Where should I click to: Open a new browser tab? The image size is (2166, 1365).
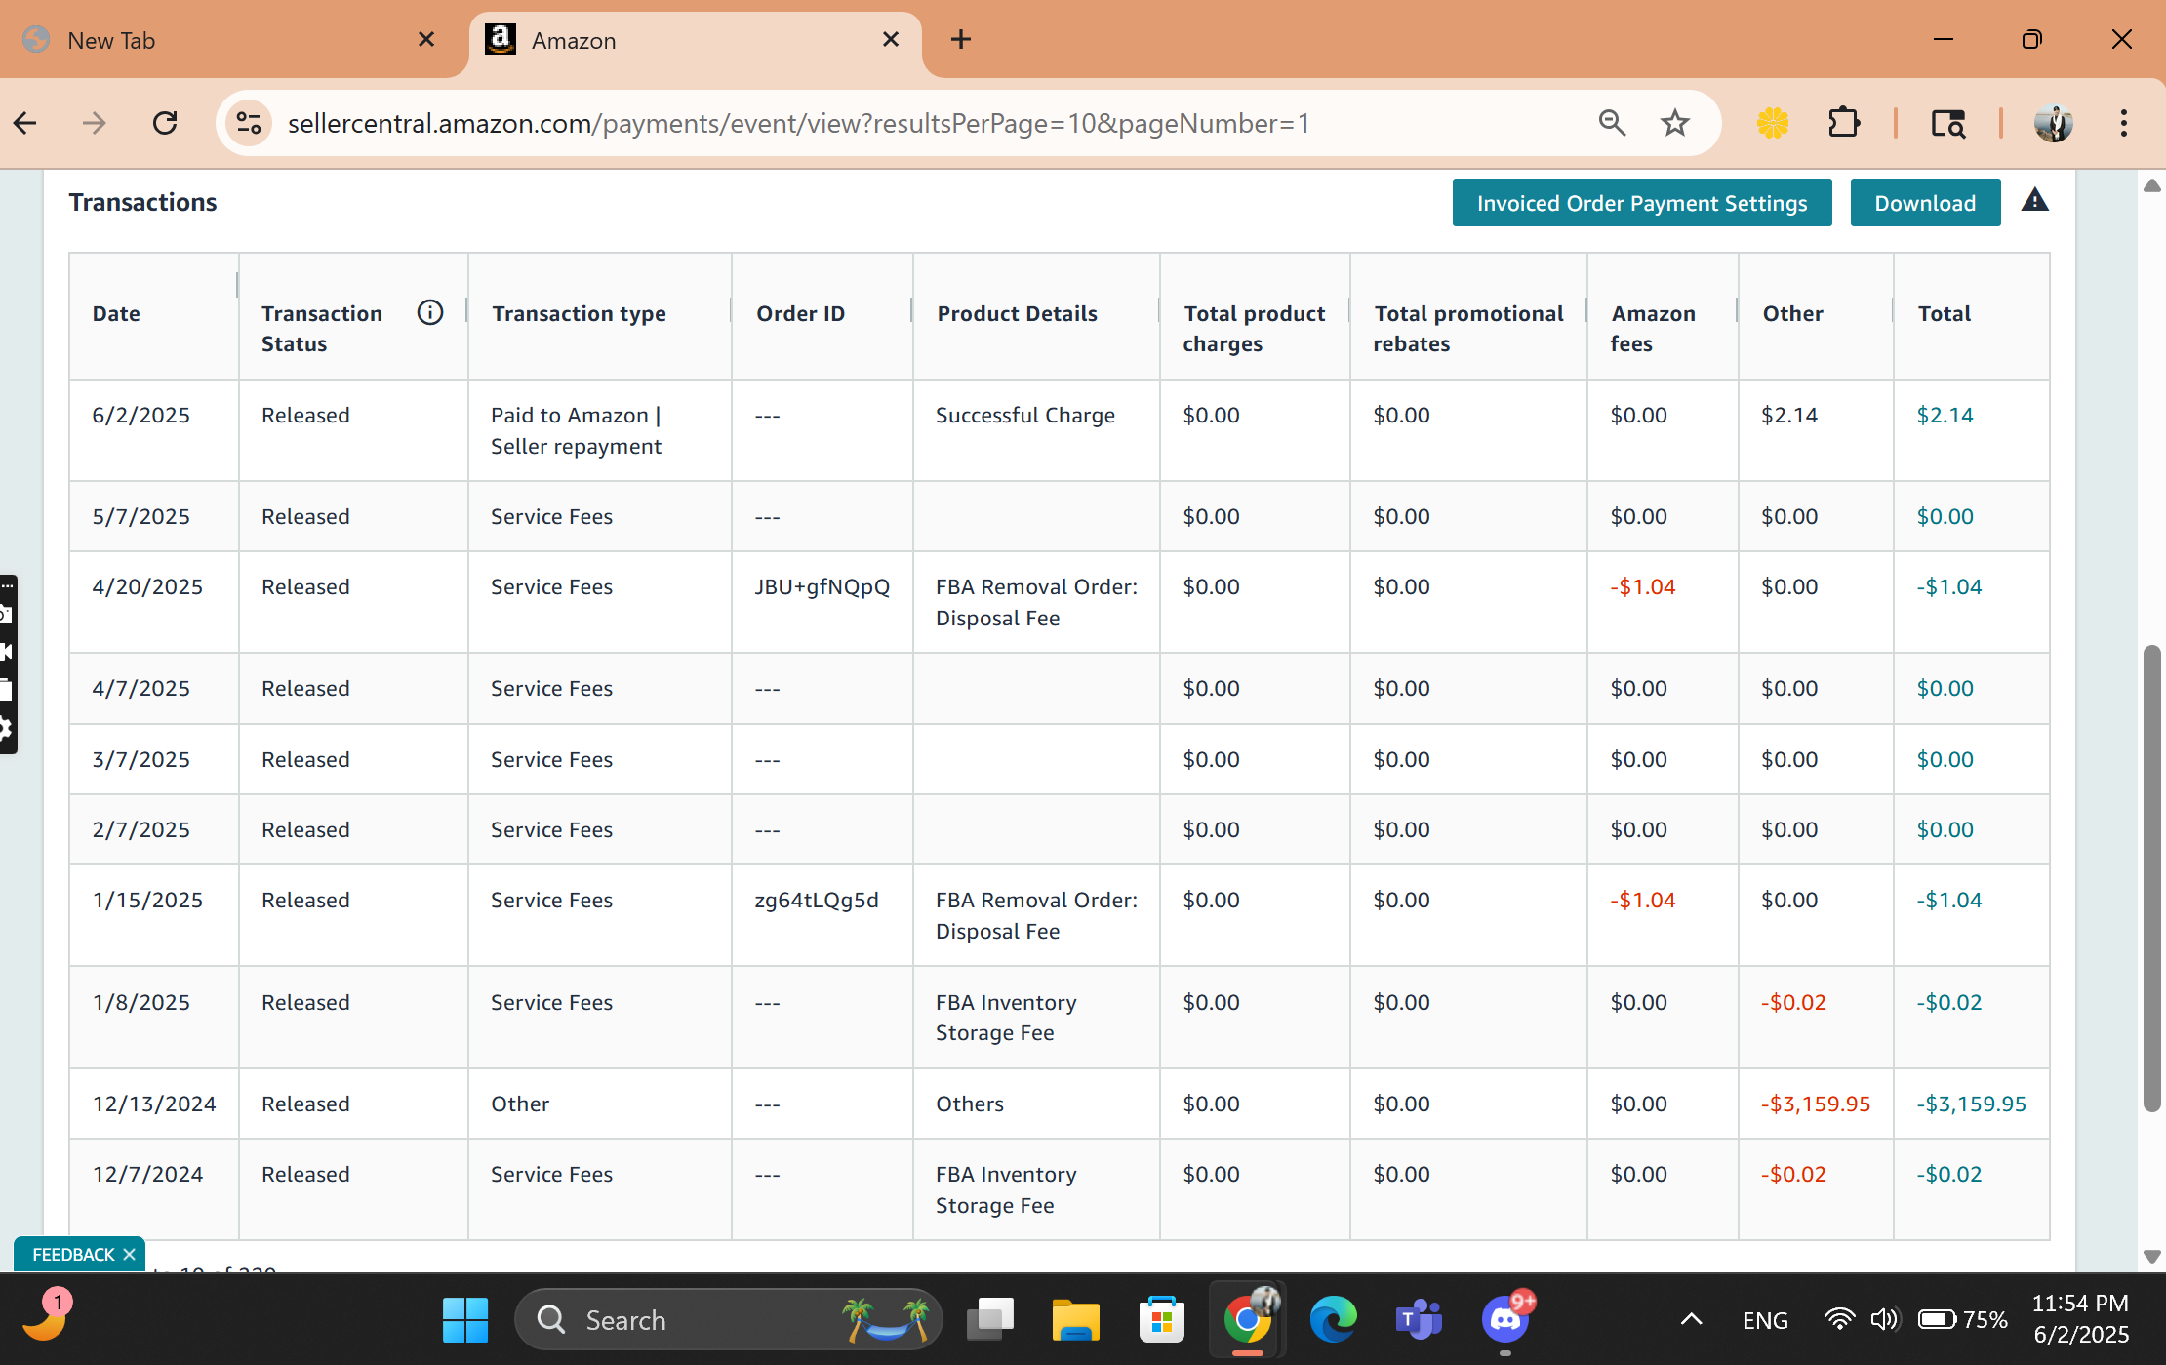[x=961, y=39]
